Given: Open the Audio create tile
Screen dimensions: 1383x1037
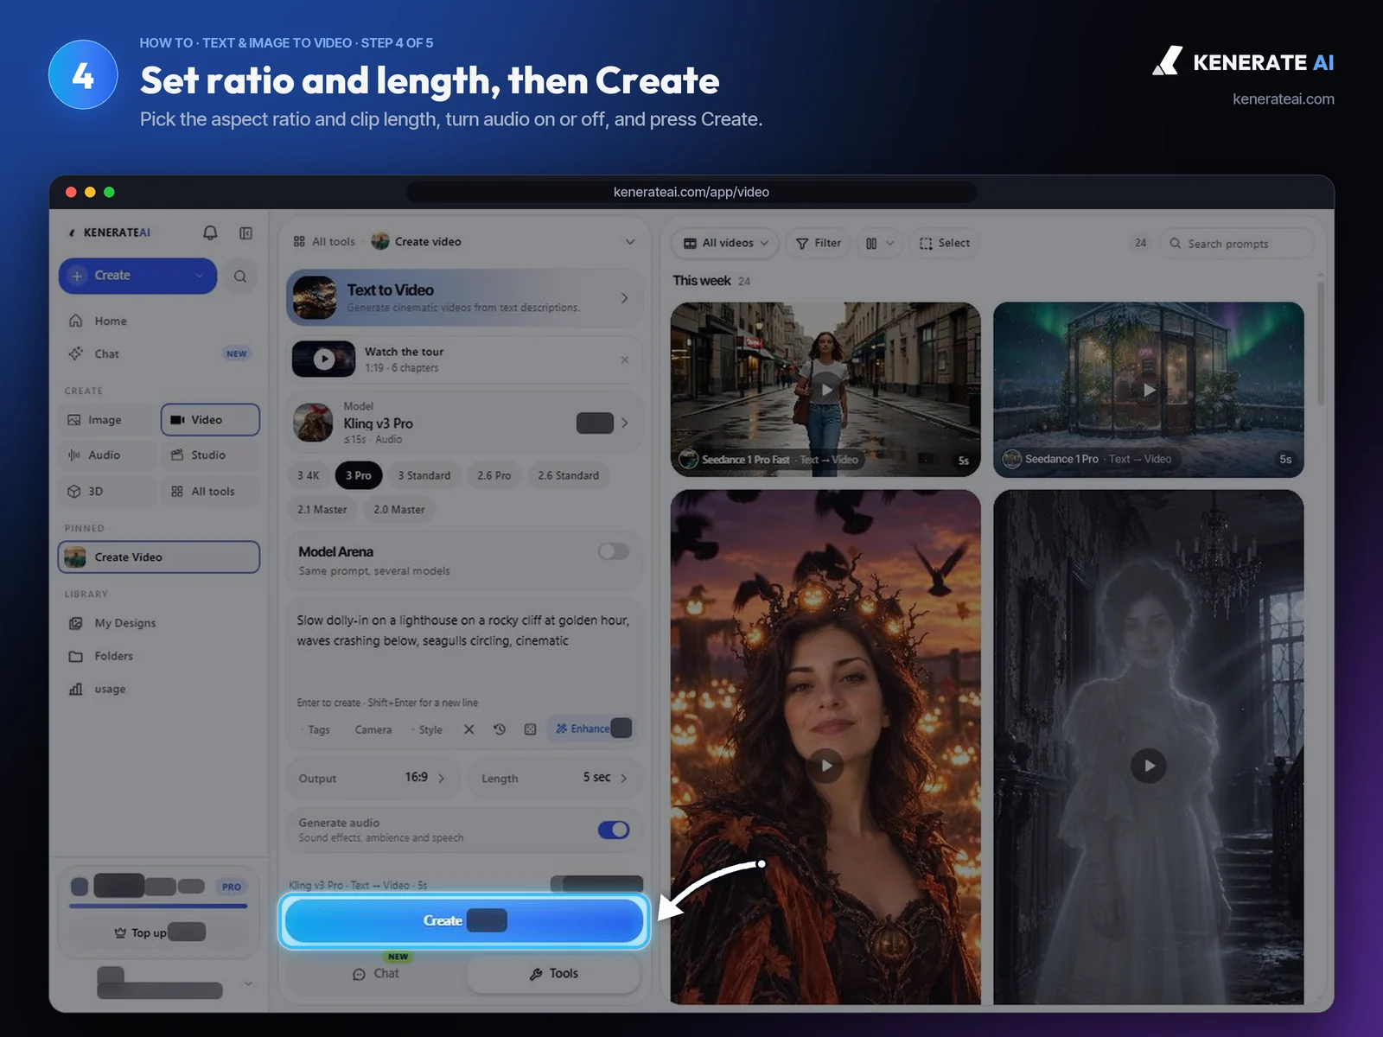Looking at the screenshot, I should [x=108, y=455].
